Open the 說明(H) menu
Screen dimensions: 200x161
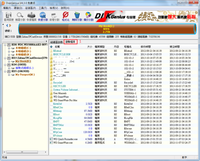click(x=65, y=8)
